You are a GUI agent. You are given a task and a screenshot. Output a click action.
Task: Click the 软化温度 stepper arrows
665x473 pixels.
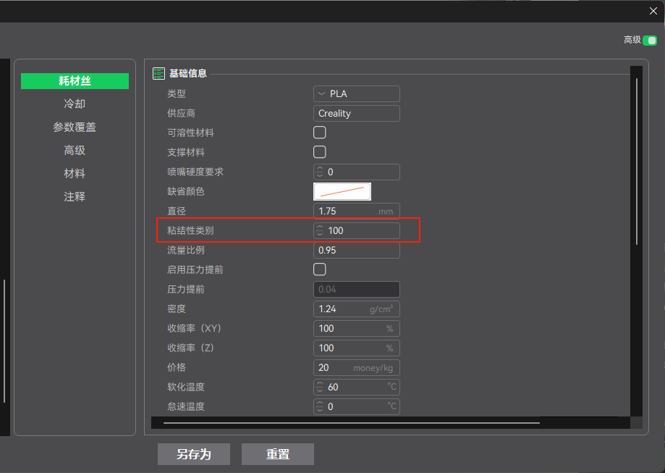[321, 387]
